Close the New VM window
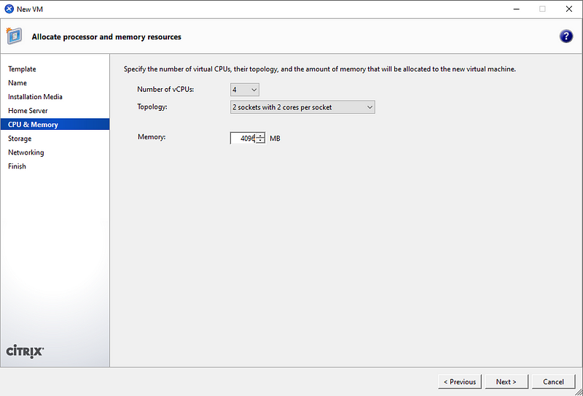This screenshot has width=583, height=396. (x=569, y=9)
